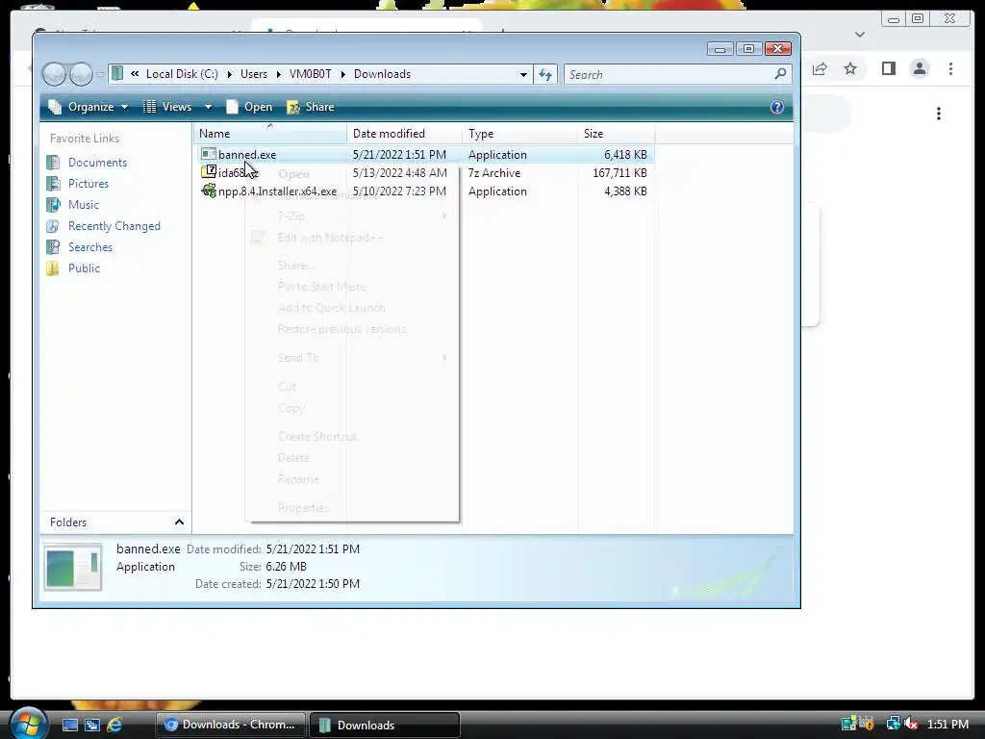The width and height of the screenshot is (985, 739).
Task: Click the three-dot menu in Chrome Downloads page
Action: pos(939,114)
